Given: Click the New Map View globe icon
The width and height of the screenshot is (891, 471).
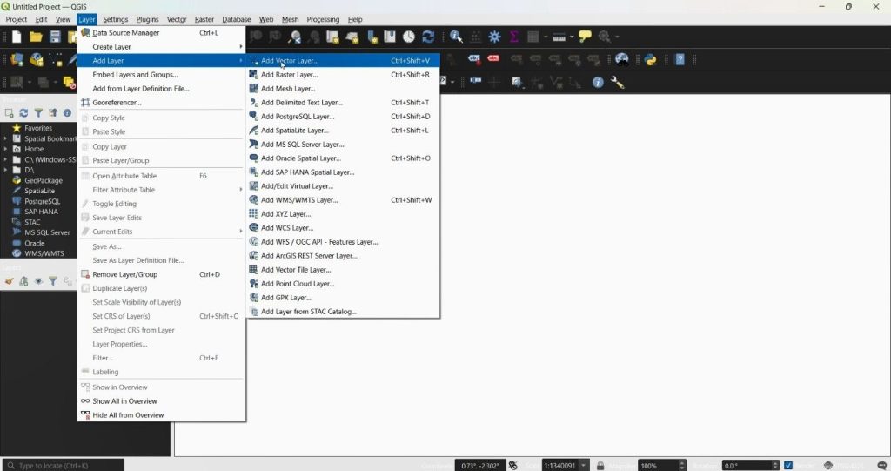Looking at the screenshot, I should tap(621, 60).
